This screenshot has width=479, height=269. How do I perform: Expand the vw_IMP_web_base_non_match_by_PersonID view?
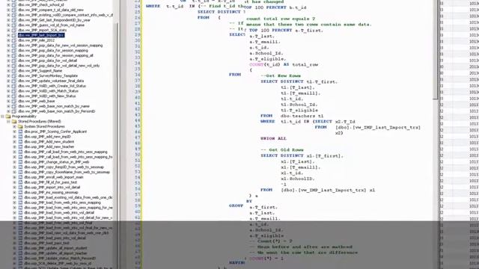pos(8,111)
